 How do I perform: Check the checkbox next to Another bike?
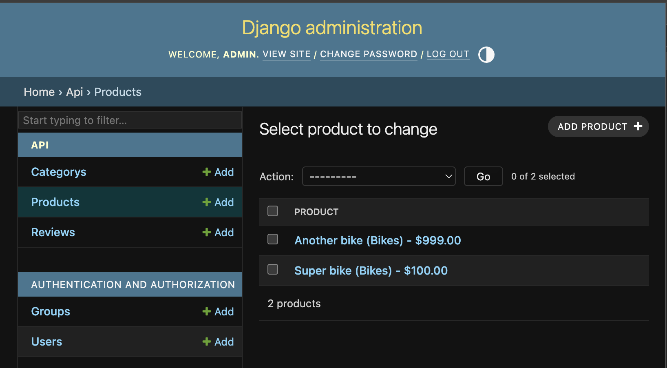coord(272,239)
